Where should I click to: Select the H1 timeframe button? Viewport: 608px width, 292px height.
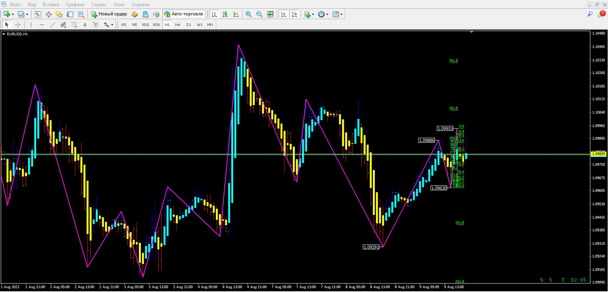click(x=167, y=25)
